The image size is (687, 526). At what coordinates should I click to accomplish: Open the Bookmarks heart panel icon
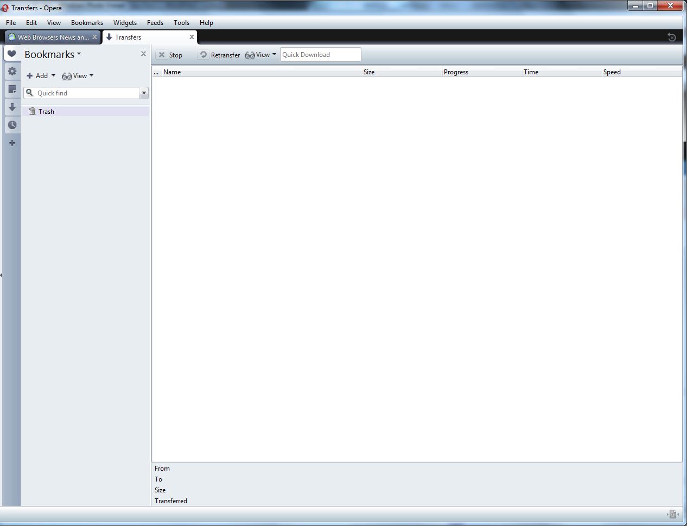12,54
